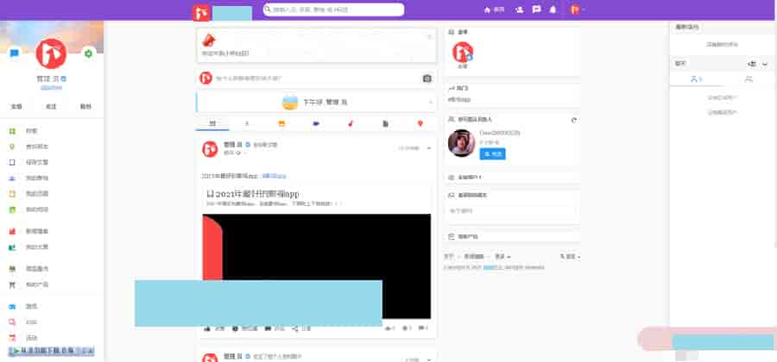Select sidebar item with location pin icon
777x362 pixels.
51,147
